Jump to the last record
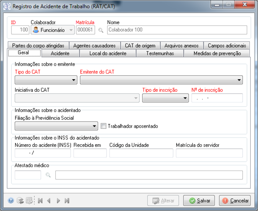 click(67, 201)
